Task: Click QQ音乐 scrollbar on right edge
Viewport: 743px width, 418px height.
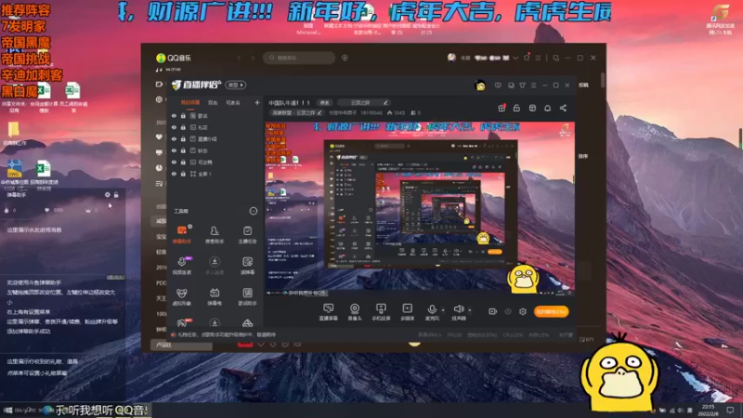Action: point(603,80)
